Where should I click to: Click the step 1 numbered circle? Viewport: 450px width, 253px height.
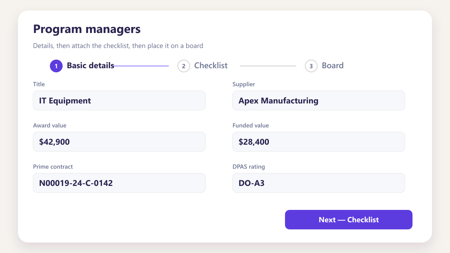[56, 66]
